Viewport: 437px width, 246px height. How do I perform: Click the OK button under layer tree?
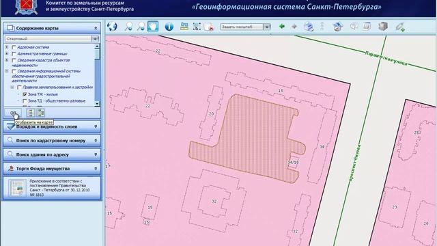13,113
